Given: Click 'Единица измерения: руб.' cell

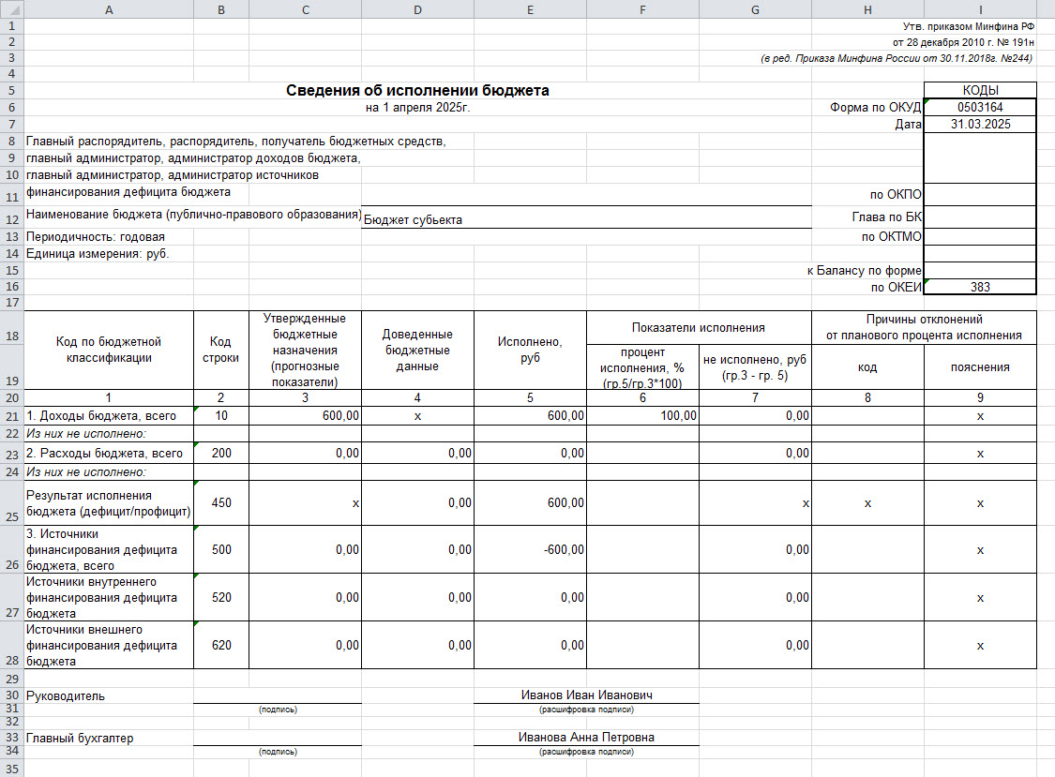Looking at the screenshot, I should [x=109, y=254].
